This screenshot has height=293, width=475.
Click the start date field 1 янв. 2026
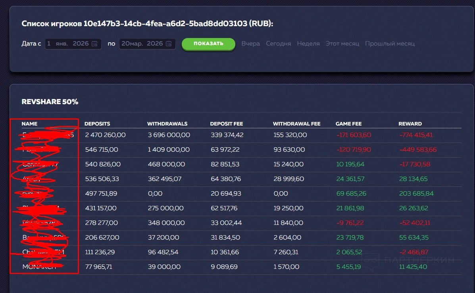(x=73, y=44)
